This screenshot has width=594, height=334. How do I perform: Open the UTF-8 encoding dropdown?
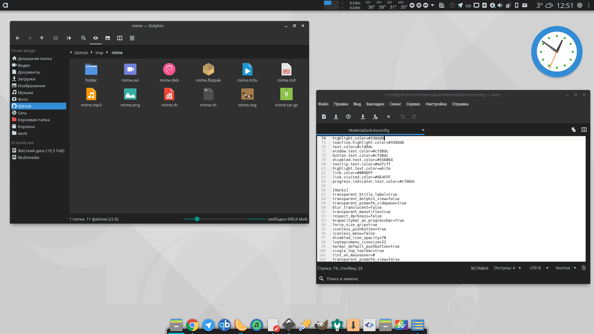[x=539, y=268]
